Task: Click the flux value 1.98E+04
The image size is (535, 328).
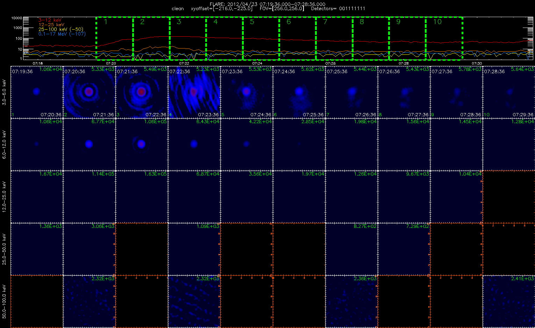Action: click(365, 121)
